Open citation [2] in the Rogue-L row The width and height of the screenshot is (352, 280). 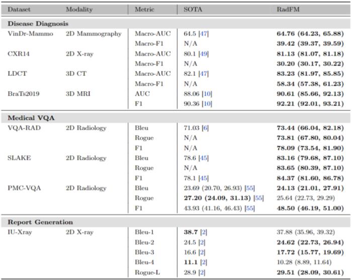[202, 272]
